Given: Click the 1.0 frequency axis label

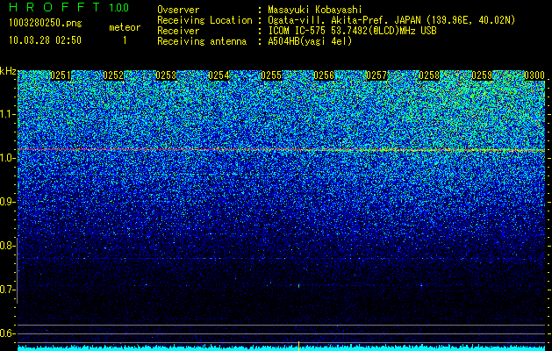Looking at the screenshot, I should coord(7,158).
